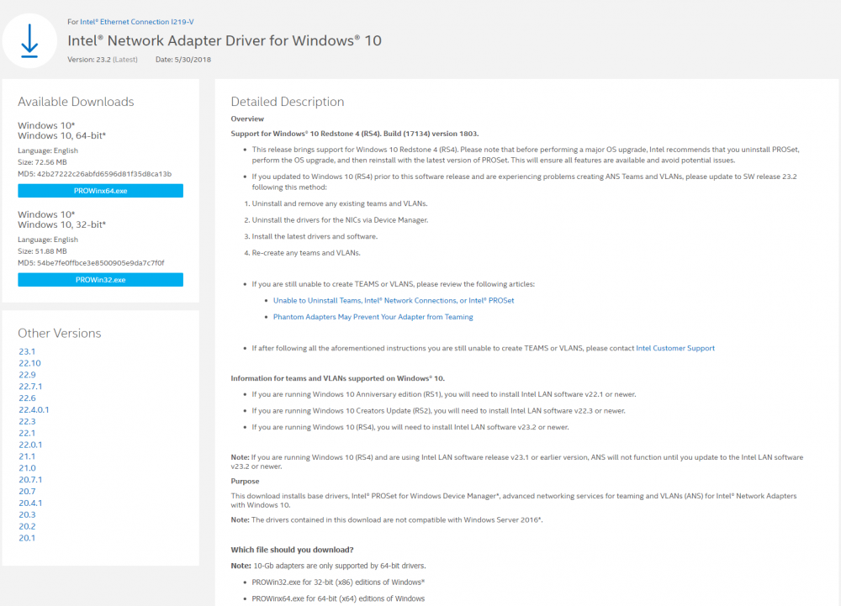Click the Windows 10, 32-bit* label
This screenshot has height=606, width=841.
tap(61, 225)
